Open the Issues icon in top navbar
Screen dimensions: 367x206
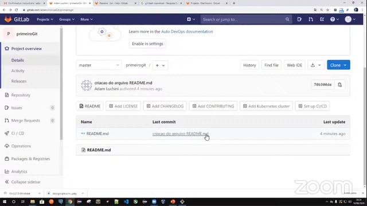pos(299,19)
